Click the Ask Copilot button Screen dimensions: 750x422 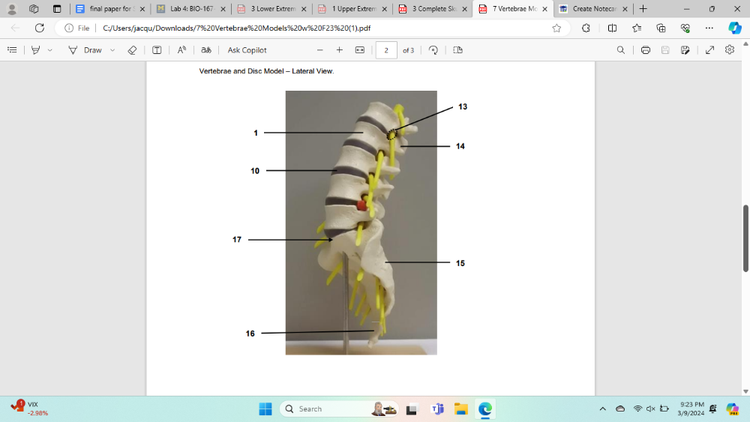tap(247, 50)
